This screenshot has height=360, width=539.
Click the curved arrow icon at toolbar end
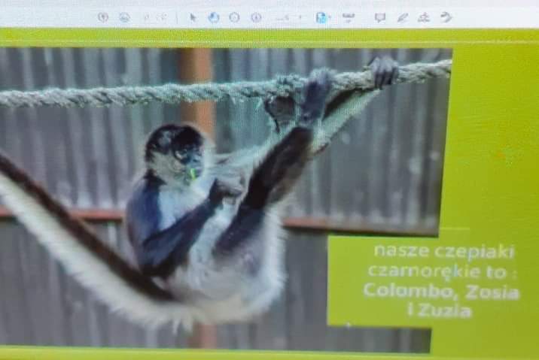pos(446,17)
